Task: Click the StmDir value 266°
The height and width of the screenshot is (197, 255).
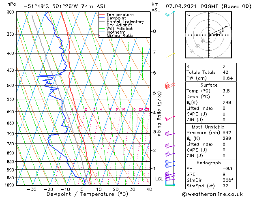Action: click(228, 180)
